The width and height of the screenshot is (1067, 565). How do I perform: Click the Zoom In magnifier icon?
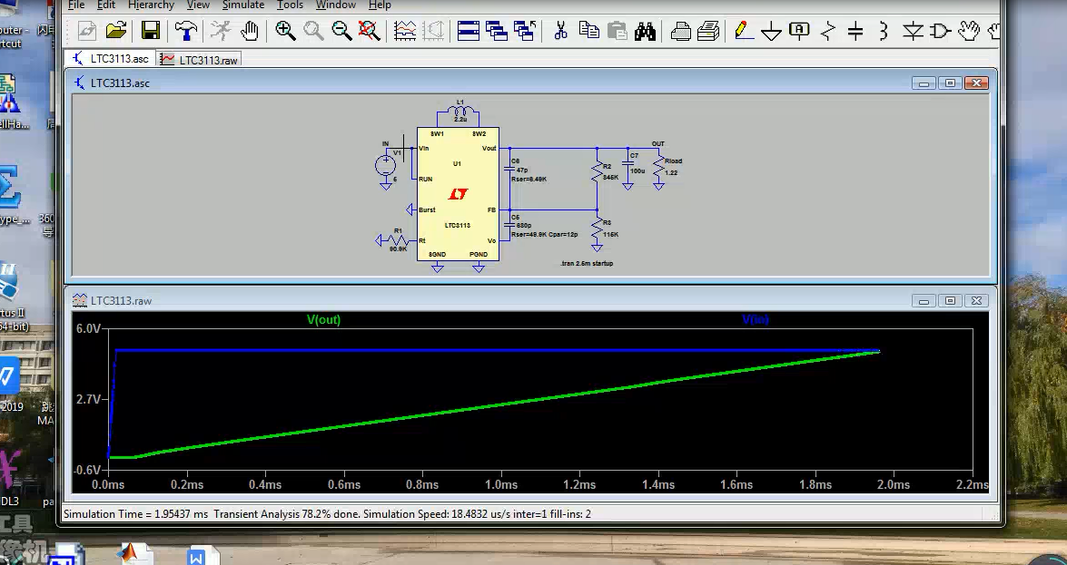point(285,31)
